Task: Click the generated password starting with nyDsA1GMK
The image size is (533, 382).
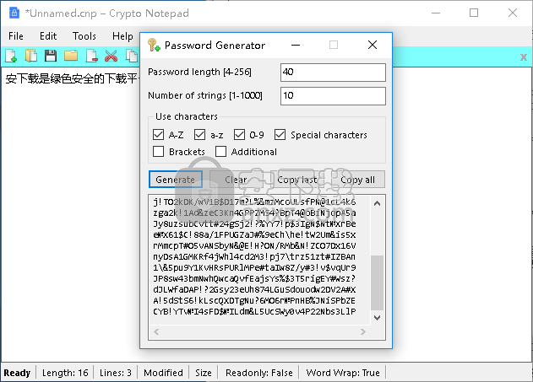Action: (x=254, y=256)
